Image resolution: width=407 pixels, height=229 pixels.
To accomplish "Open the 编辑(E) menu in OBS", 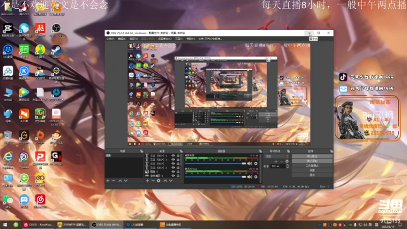I will [122, 39].
